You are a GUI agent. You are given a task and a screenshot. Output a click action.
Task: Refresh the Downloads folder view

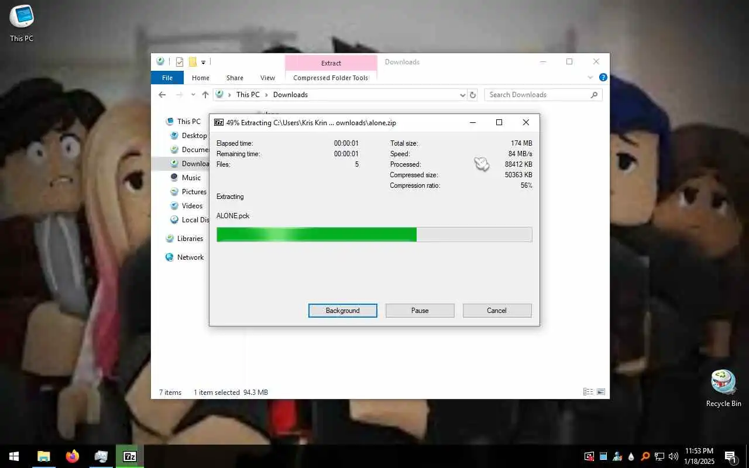pyautogui.click(x=473, y=95)
